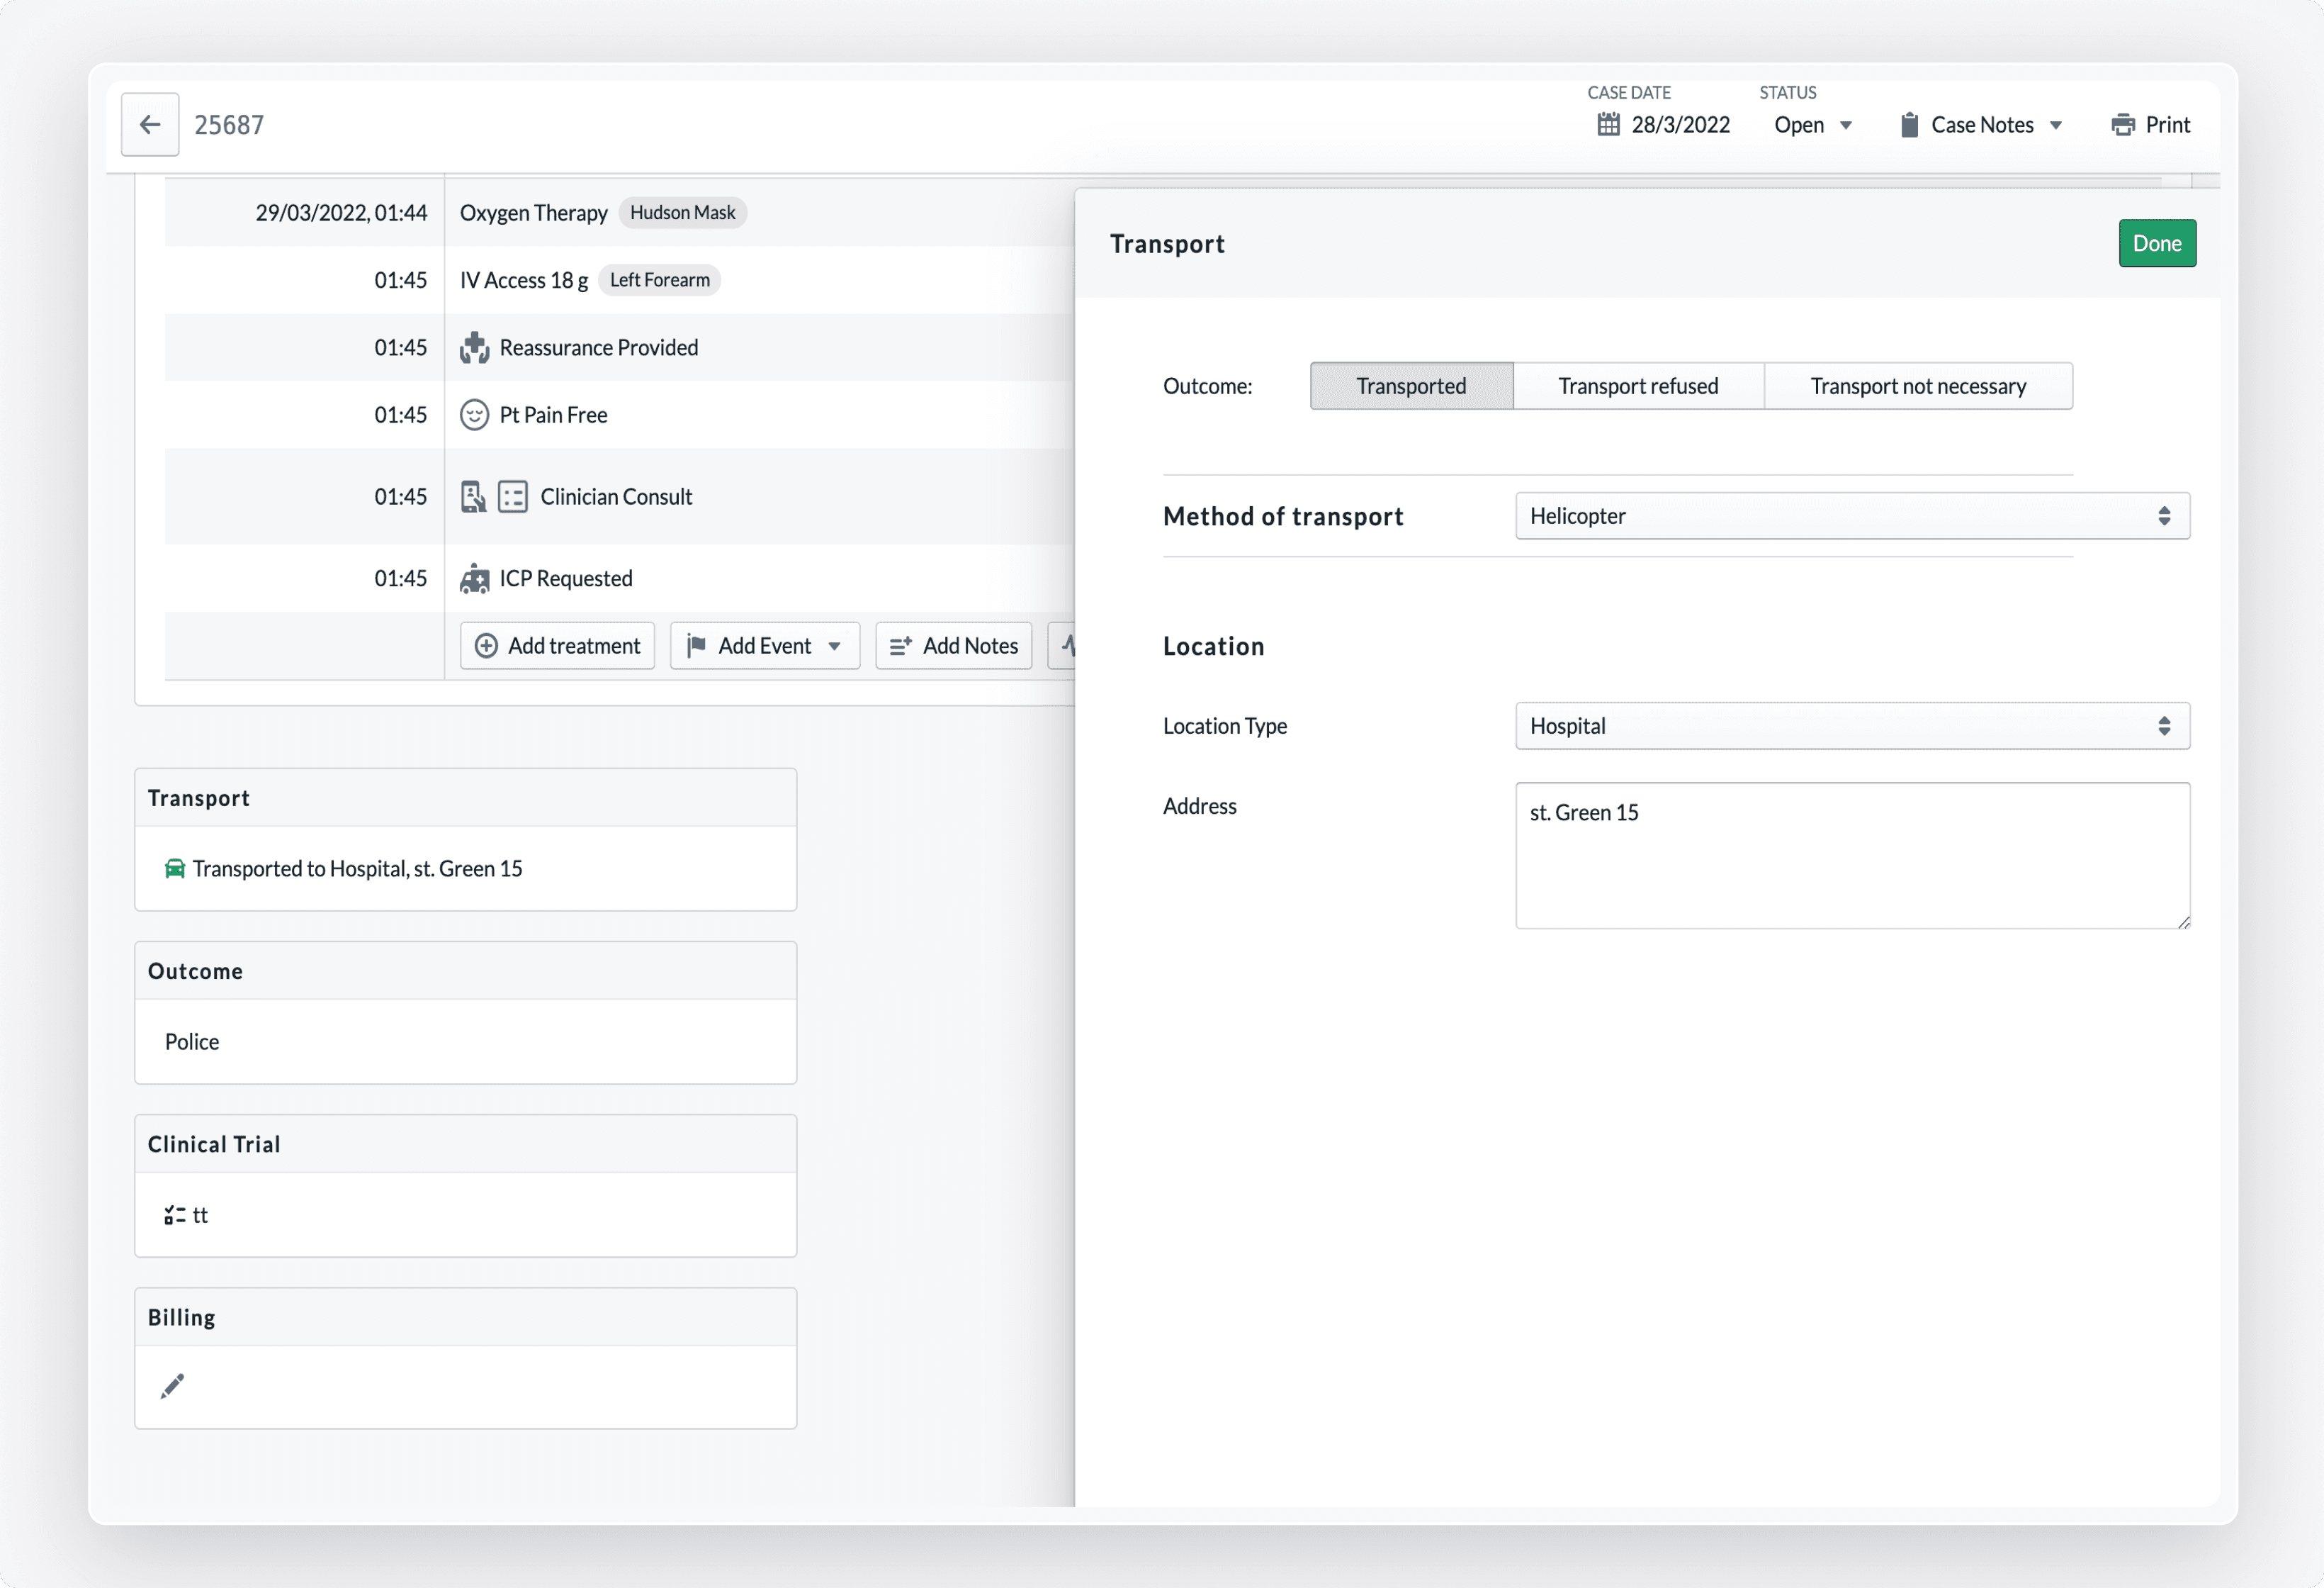Click the flag icon on Add Event
Screen dimensions: 2324x1588
[x=697, y=645]
